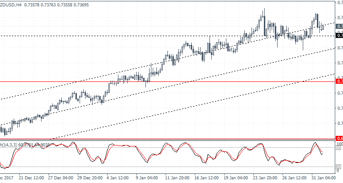Click the stochastic 80 level label
The width and height of the screenshot is (343, 183).
(x=338, y=148)
